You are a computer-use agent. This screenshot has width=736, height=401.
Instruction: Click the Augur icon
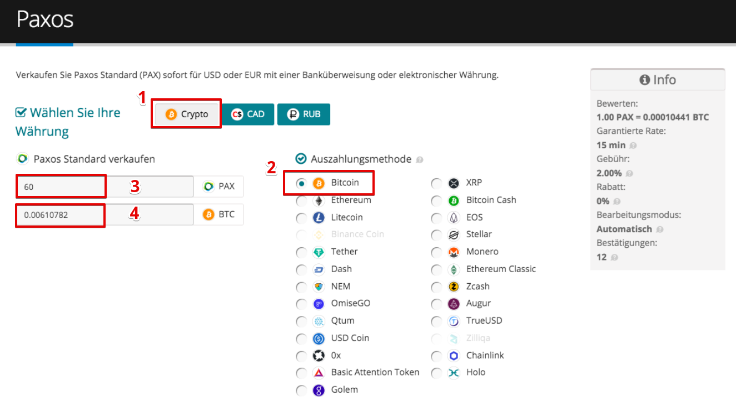[x=454, y=304]
